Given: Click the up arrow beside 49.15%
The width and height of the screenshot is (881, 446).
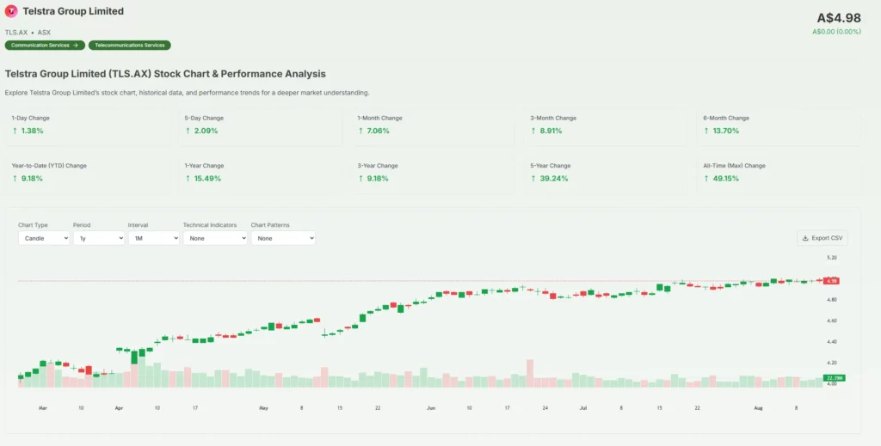Looking at the screenshot, I should click(x=706, y=179).
